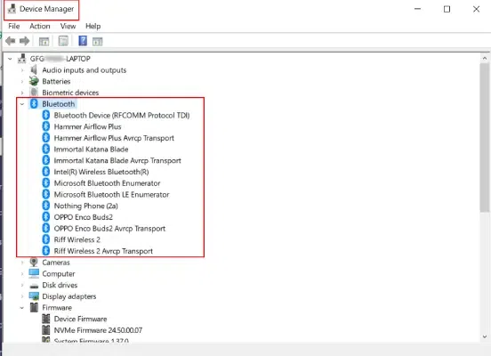Viewport: 491px width, 356px height.
Task: Click the Audio inputs and outputs speaker icon
Action: pyautogui.click(x=34, y=70)
